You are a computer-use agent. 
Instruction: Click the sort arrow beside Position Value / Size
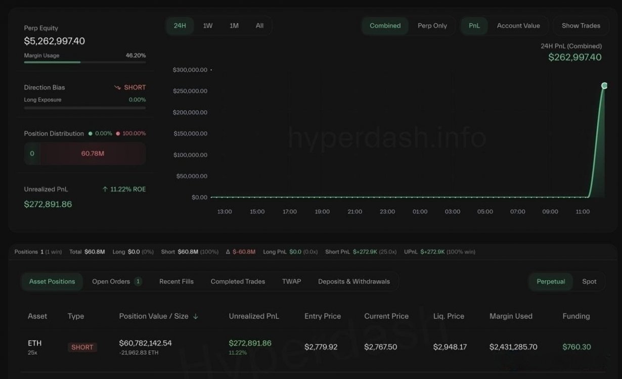pos(196,316)
